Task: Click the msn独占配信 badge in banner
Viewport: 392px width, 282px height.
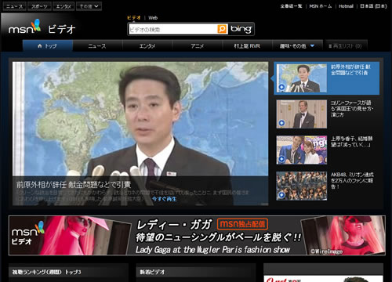Action: click(242, 224)
